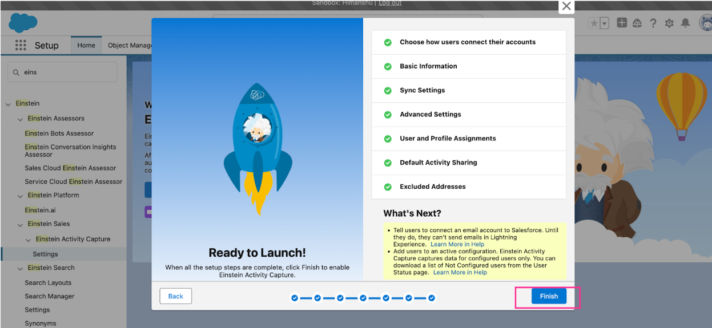712x328 pixels.
Task: Collapse the Einstein Platform node
Action: (x=21, y=196)
